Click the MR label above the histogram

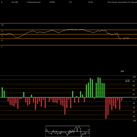point(122,71)
